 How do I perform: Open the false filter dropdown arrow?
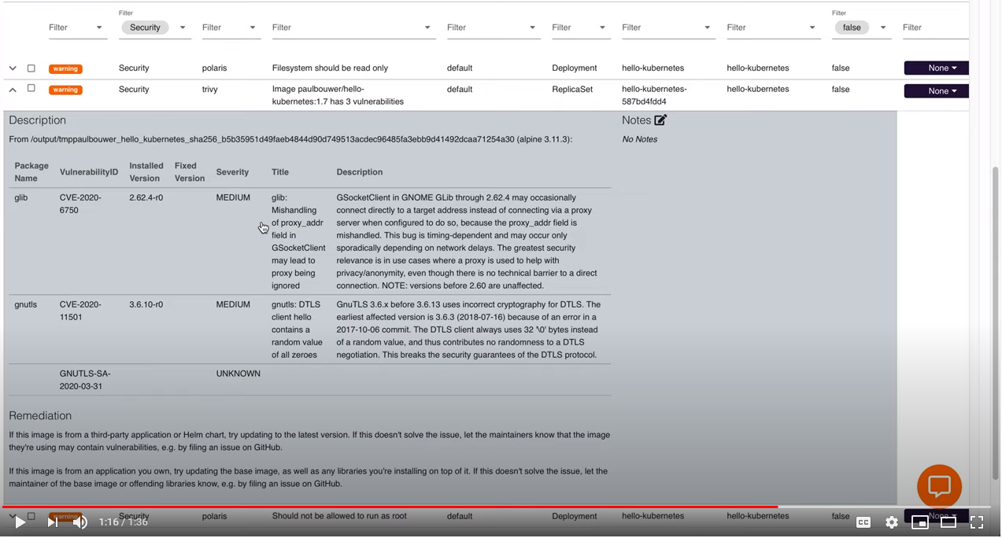coord(883,28)
